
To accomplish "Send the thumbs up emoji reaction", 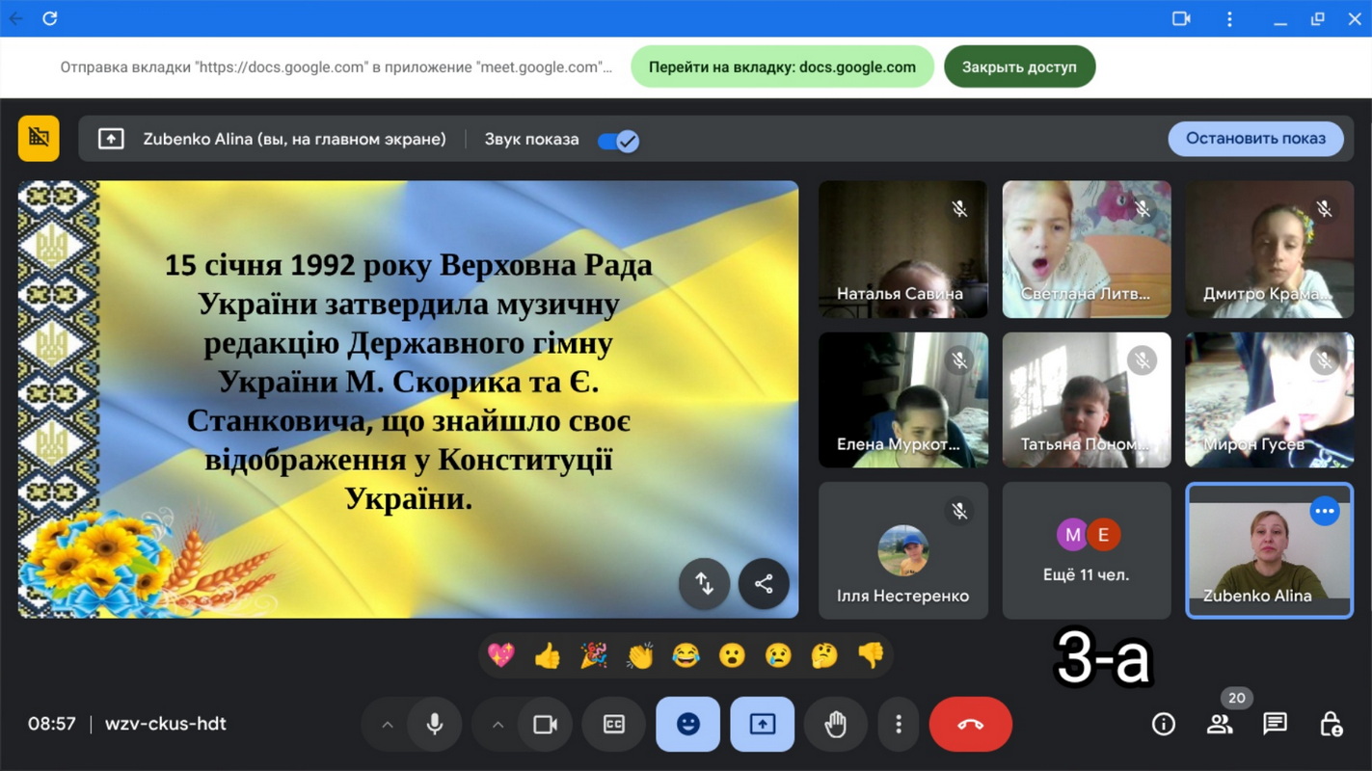I will (x=547, y=656).
